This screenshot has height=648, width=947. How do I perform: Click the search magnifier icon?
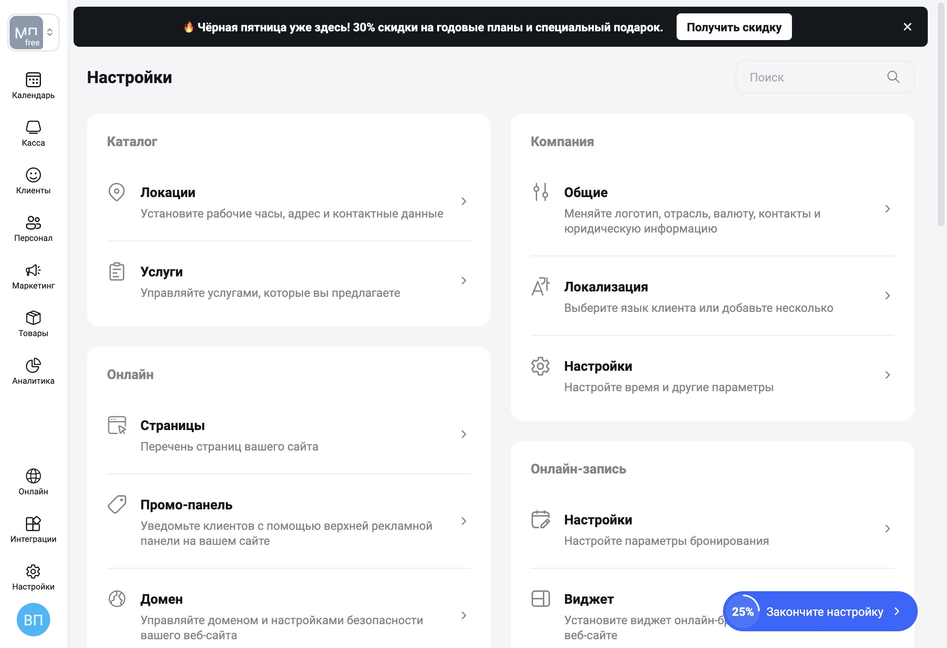coord(893,77)
